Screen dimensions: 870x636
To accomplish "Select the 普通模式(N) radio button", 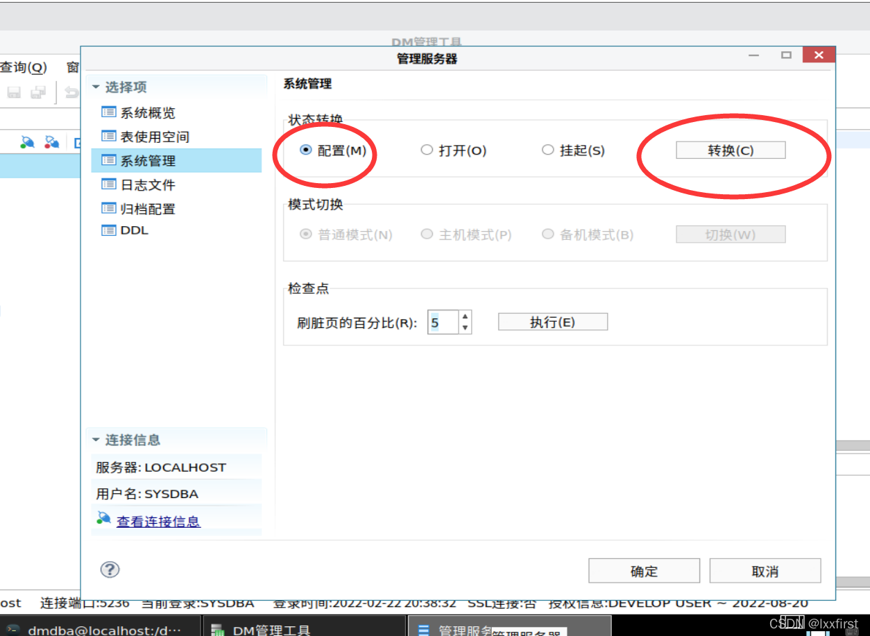I will (306, 234).
